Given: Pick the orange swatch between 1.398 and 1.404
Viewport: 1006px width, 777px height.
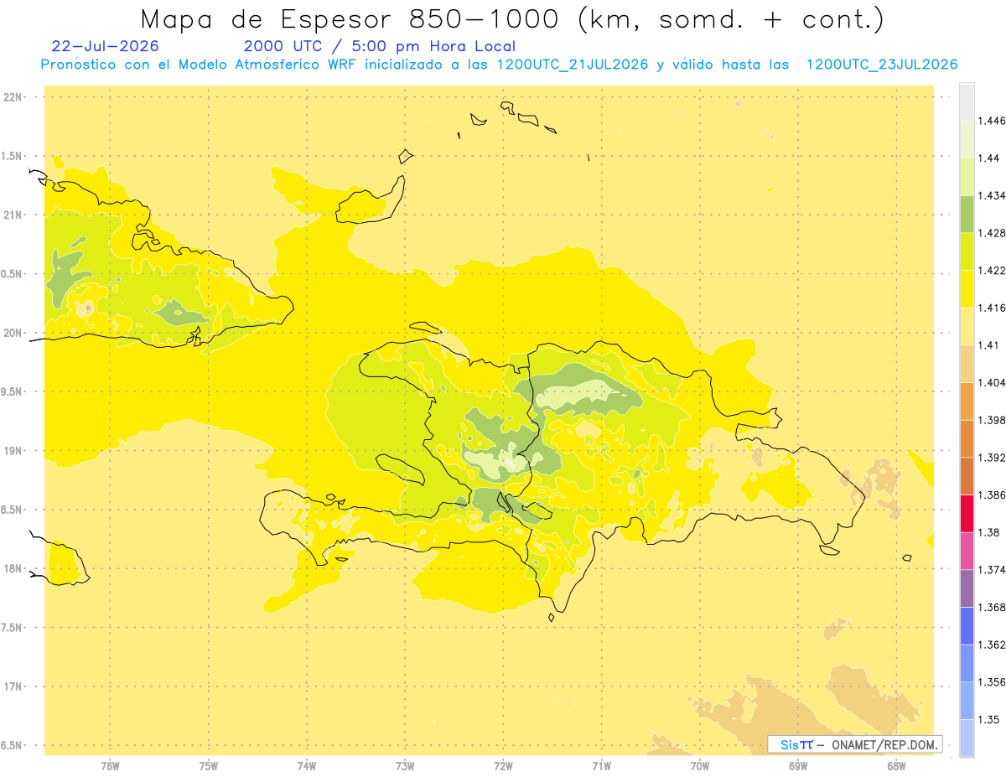Looking at the screenshot, I should click(x=967, y=401).
